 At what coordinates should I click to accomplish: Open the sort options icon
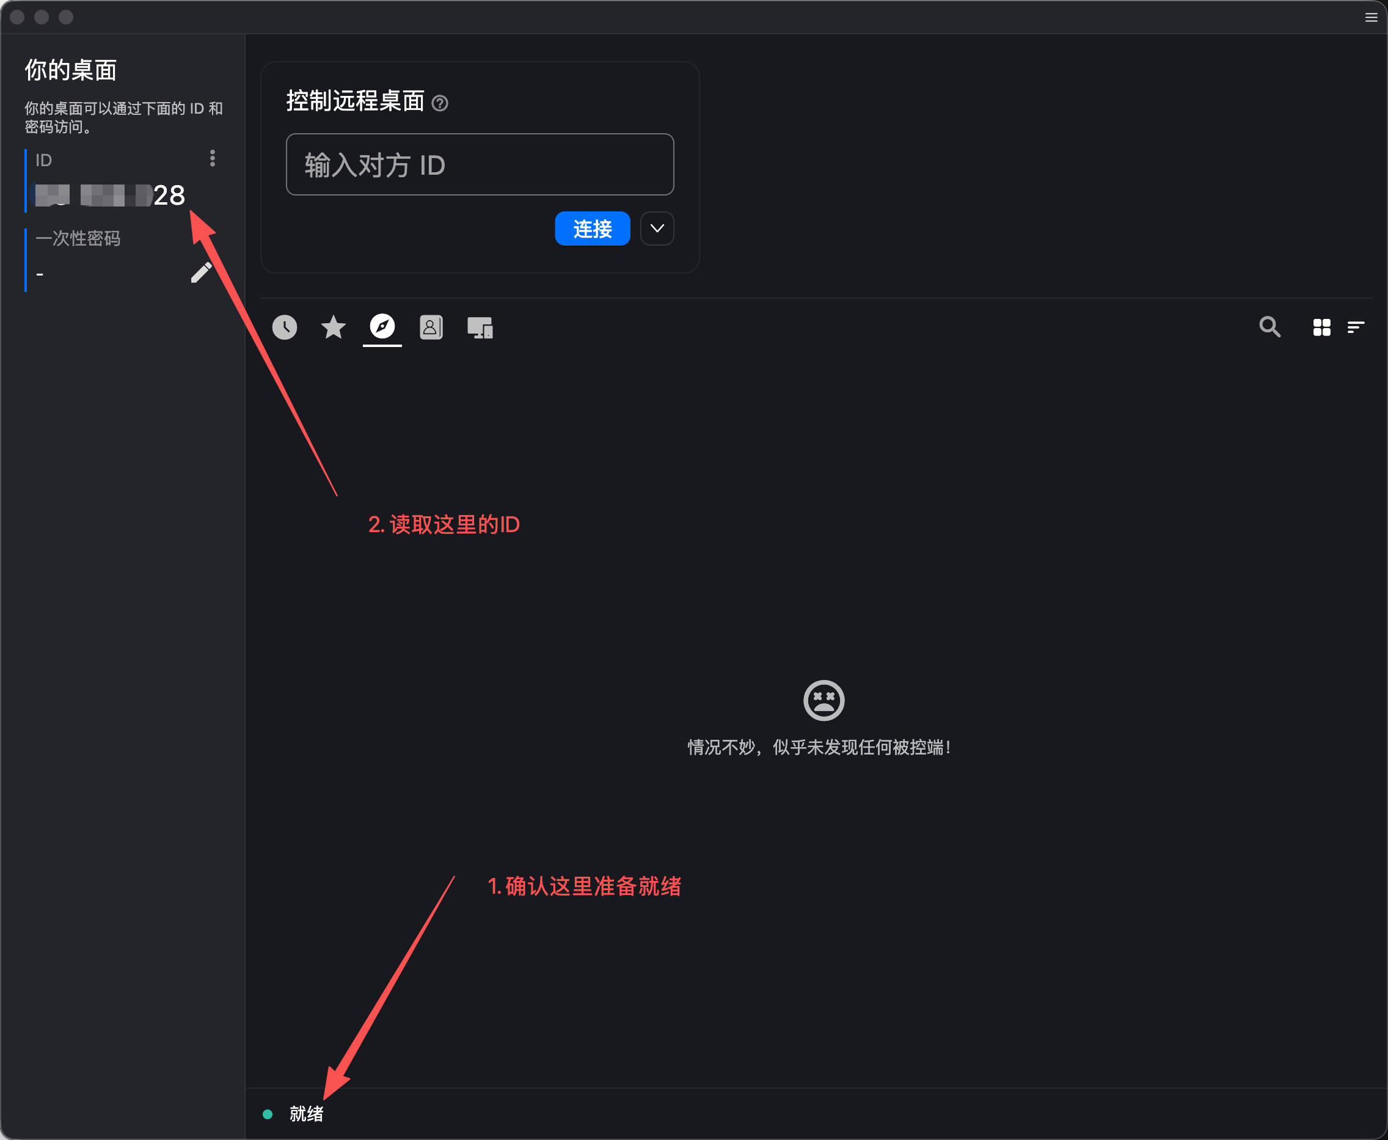[x=1356, y=327]
